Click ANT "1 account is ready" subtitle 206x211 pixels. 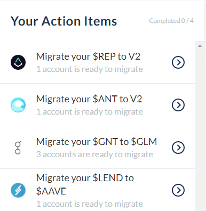pos(90,112)
